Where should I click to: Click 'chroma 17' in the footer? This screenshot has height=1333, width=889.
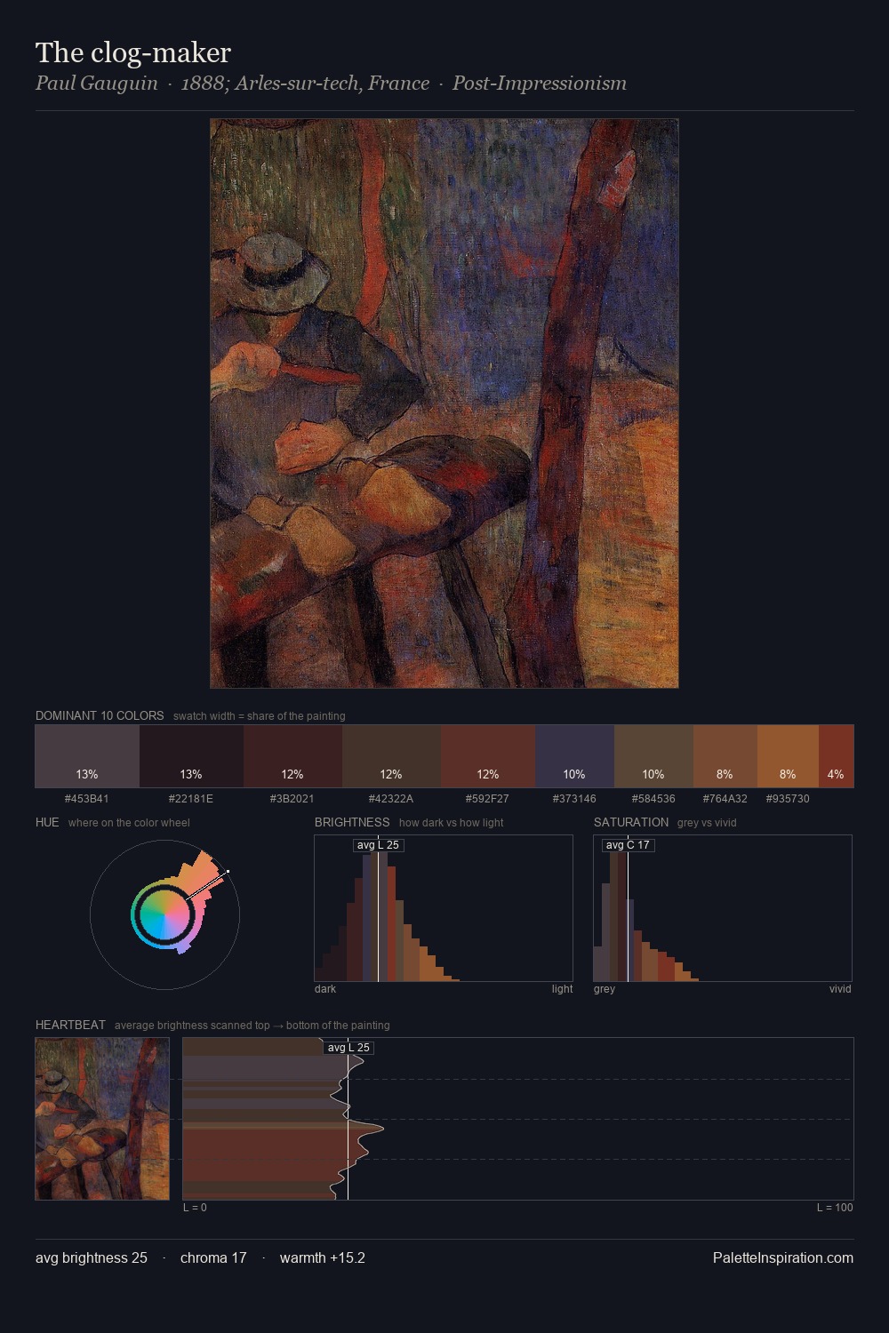(x=213, y=1257)
